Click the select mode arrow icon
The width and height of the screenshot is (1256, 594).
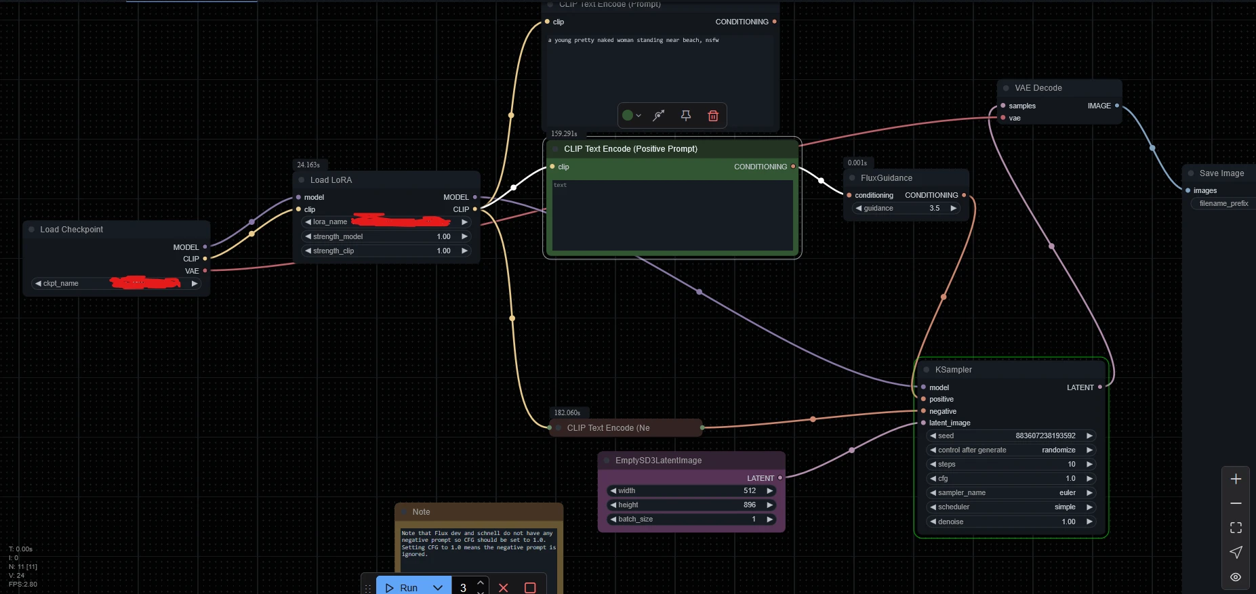coord(1236,552)
